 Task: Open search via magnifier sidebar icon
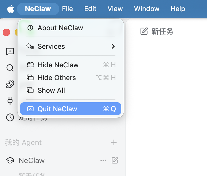[10, 68]
